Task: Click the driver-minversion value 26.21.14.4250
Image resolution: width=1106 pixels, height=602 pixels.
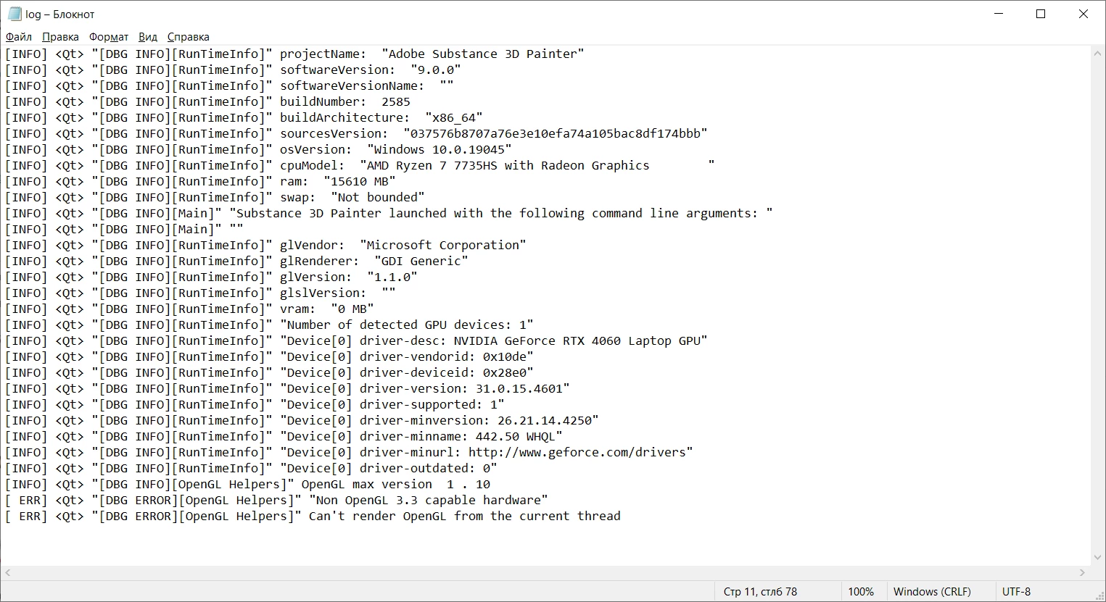Action: point(545,420)
